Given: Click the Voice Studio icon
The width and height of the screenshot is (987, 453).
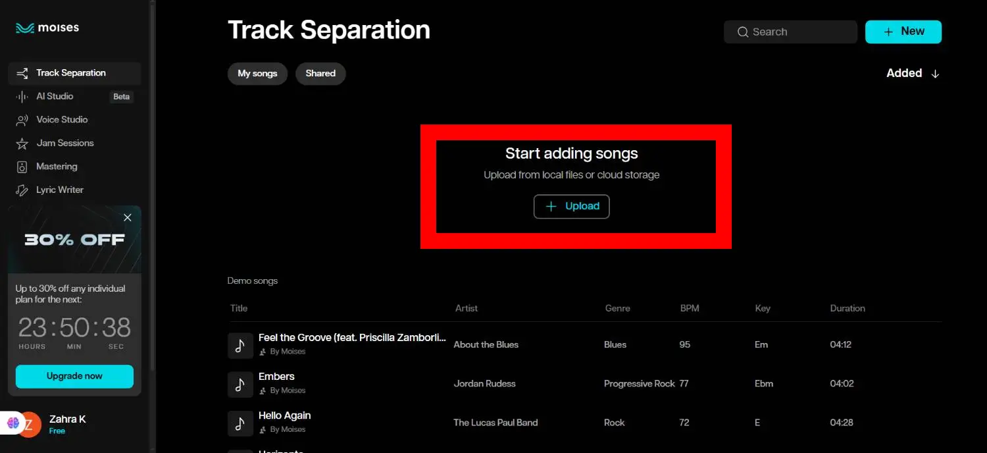Looking at the screenshot, I should (x=22, y=120).
